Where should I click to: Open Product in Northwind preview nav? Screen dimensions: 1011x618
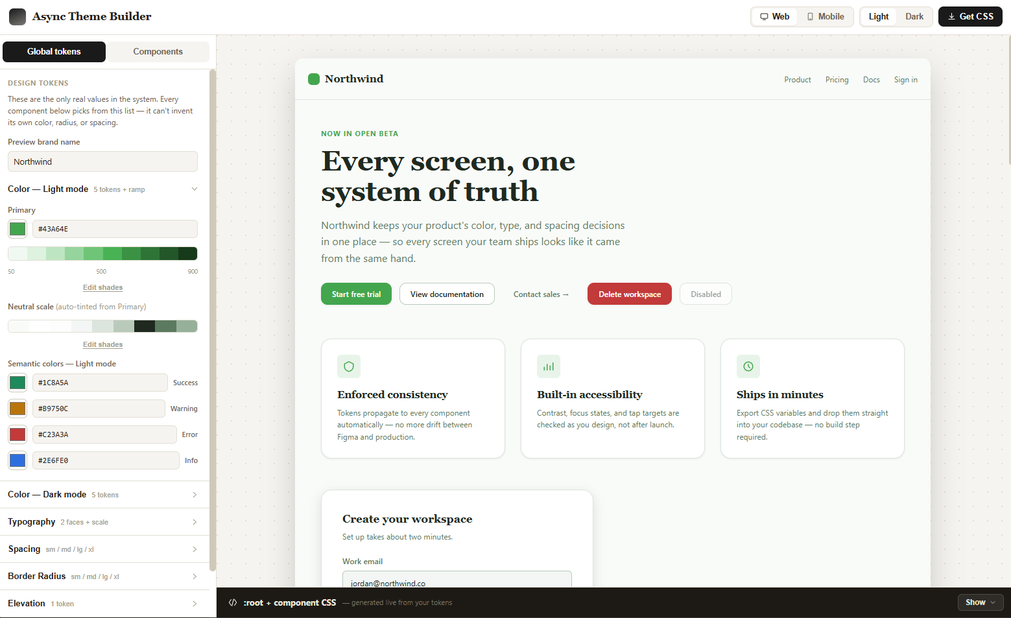tap(798, 80)
